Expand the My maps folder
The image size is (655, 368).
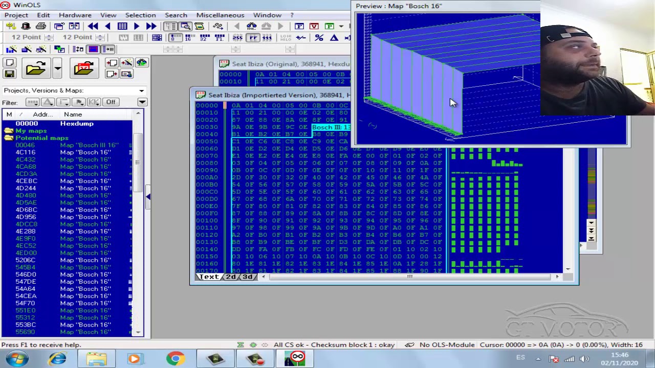pyautogui.click(x=9, y=131)
